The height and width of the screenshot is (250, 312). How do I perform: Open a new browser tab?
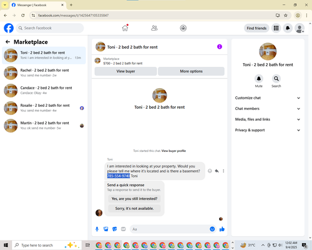[x=71, y=5]
